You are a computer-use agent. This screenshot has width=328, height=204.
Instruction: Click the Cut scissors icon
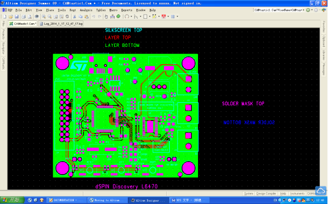click(74, 16)
